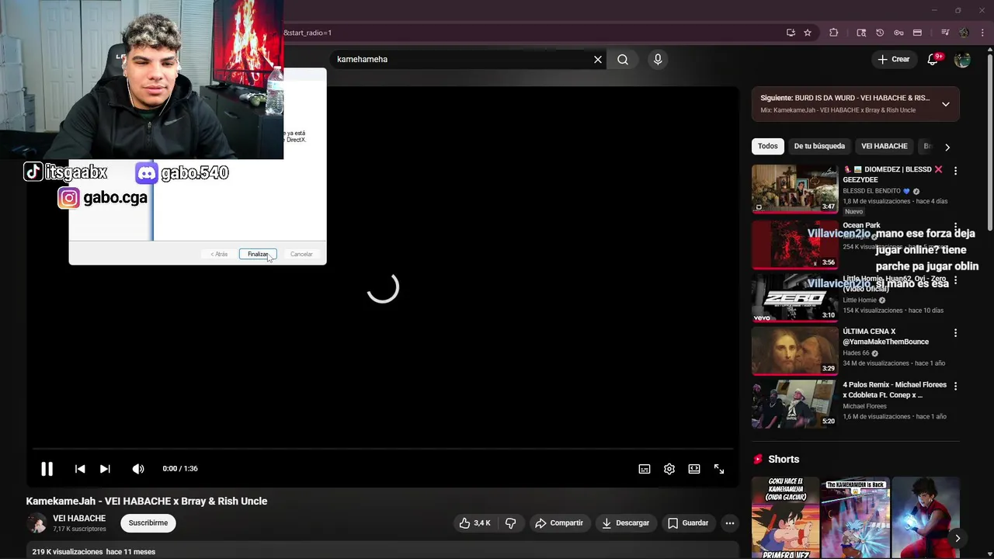
Task: Open the Chrome profile avatar in toolbar
Action: tap(964, 33)
